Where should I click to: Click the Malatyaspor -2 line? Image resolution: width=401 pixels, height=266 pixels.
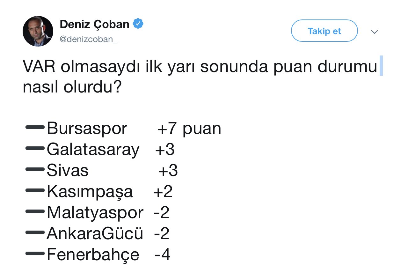[x=108, y=213]
